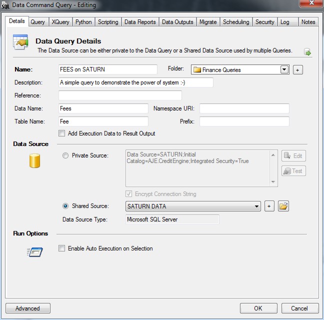Click the yellow database cylinder icon

point(34,161)
